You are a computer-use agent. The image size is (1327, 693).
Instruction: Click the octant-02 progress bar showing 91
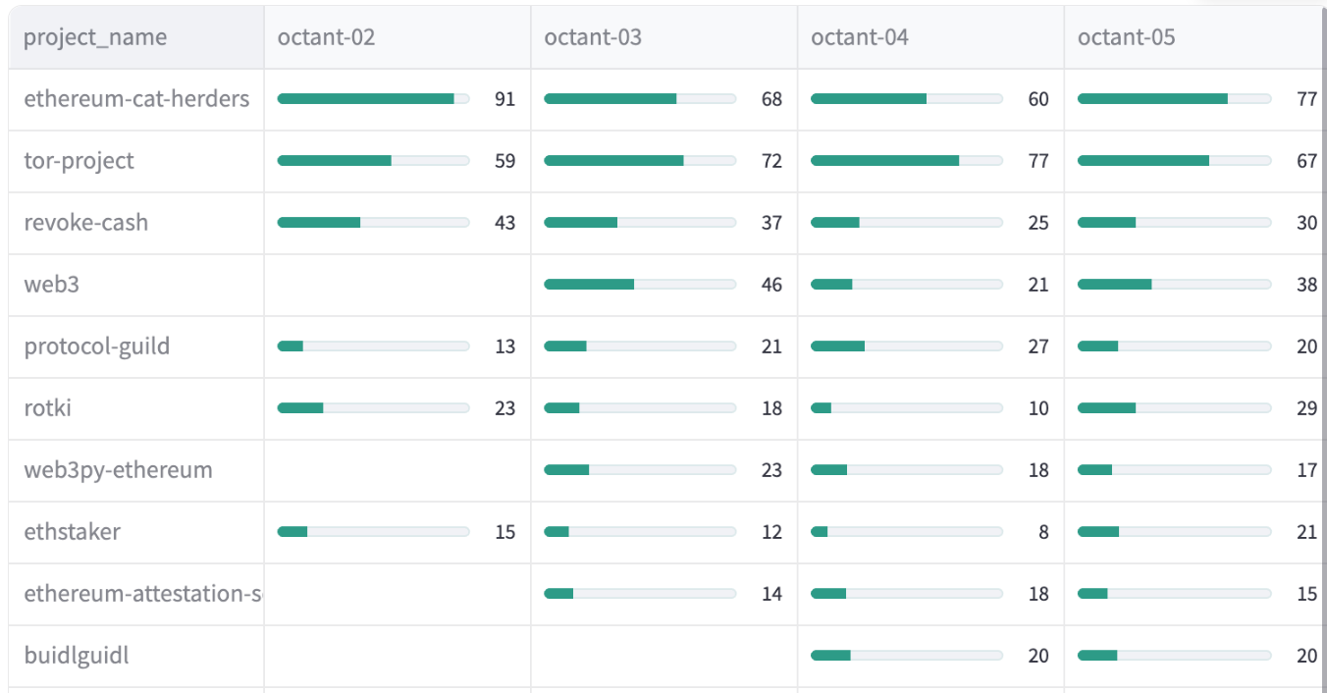(373, 99)
